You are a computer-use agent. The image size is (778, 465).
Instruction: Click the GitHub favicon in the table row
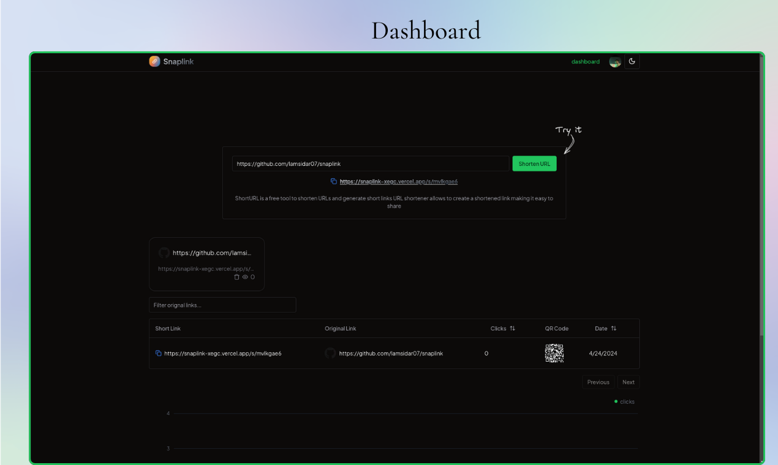pos(330,353)
